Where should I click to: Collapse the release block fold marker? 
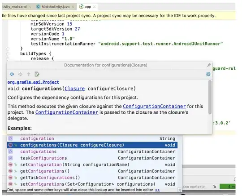click(x=8, y=59)
